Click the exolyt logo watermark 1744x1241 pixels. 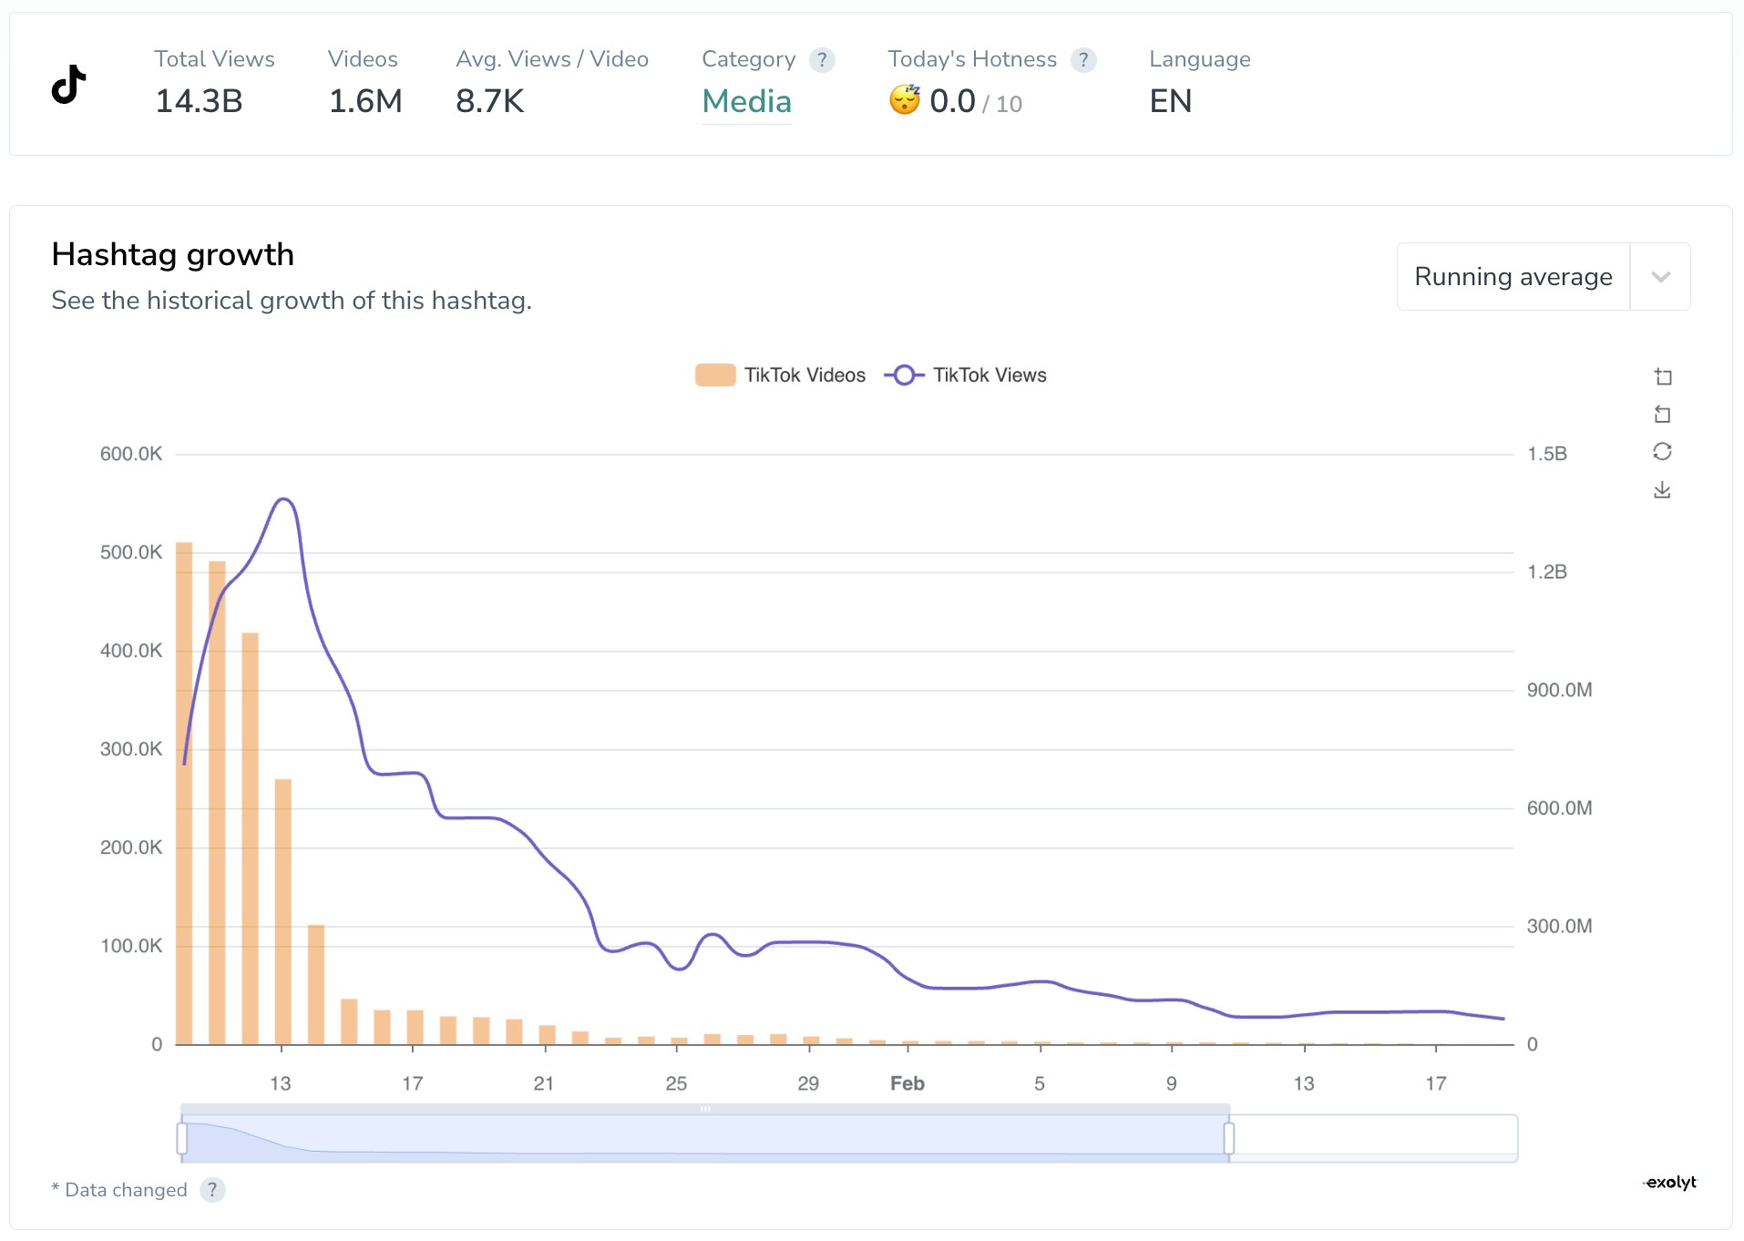tap(1670, 1183)
